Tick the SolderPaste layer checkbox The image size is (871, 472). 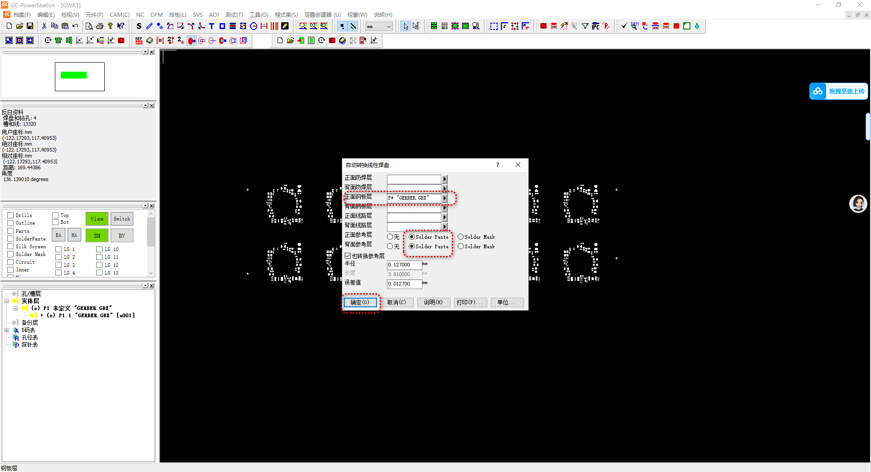tap(10, 239)
